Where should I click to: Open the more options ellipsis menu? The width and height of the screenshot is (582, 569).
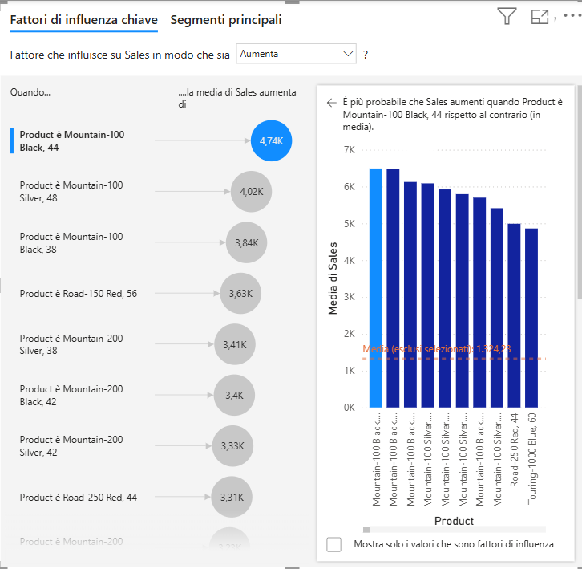click(x=571, y=16)
